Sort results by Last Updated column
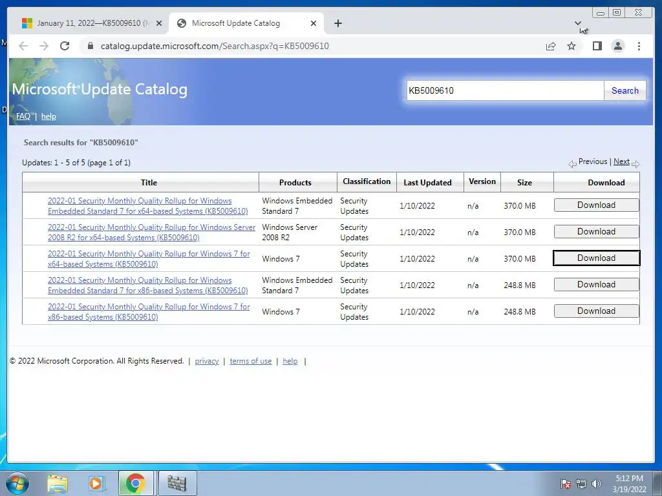Image resolution: width=662 pixels, height=496 pixels. click(427, 183)
